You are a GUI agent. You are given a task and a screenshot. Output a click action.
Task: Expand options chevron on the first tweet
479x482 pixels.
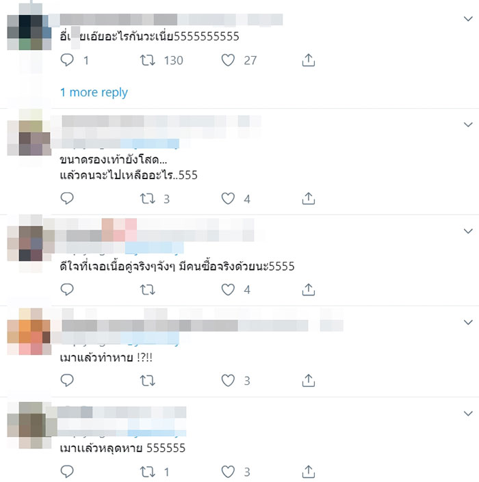point(468,18)
